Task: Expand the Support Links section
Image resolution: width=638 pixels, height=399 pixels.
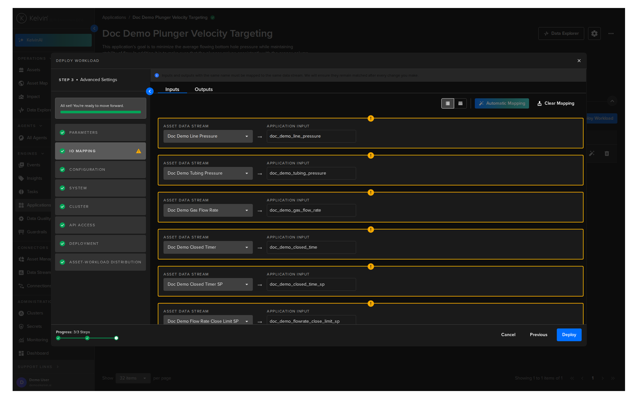Action: [x=38, y=367]
